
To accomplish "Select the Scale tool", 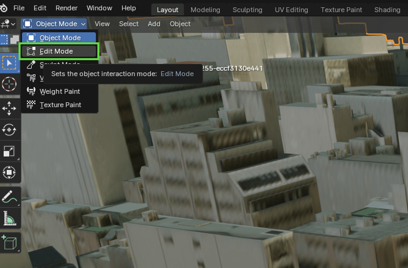I will tap(10, 151).
